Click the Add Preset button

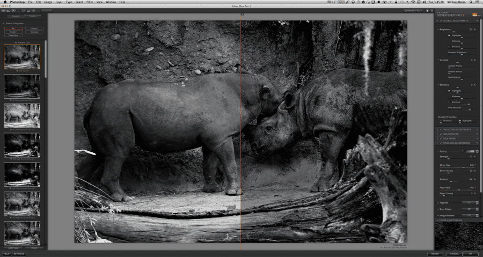pos(13,248)
